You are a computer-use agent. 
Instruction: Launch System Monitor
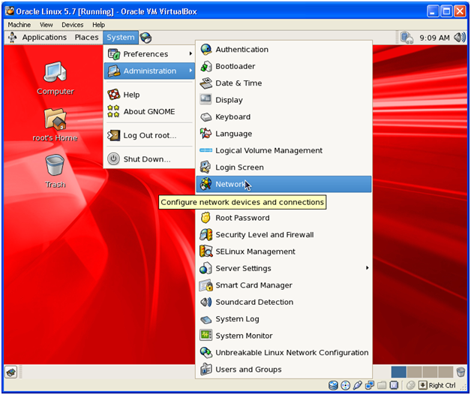click(283, 336)
